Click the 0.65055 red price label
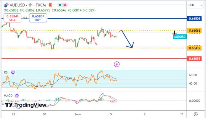 (194, 59)
